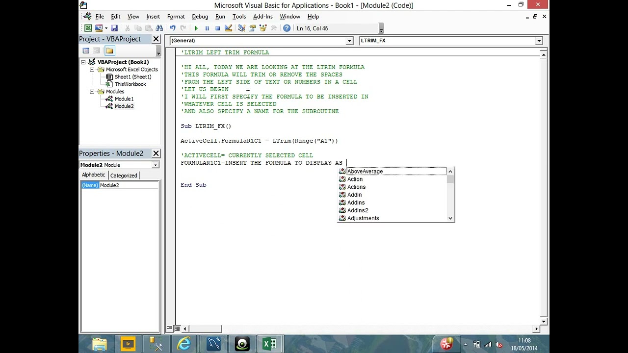The width and height of the screenshot is (628, 353).
Task: Open Visual Basic Help question mark icon
Action: [287, 28]
